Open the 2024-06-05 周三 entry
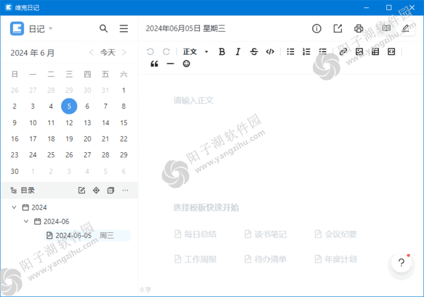This screenshot has width=424, height=297. [87, 235]
